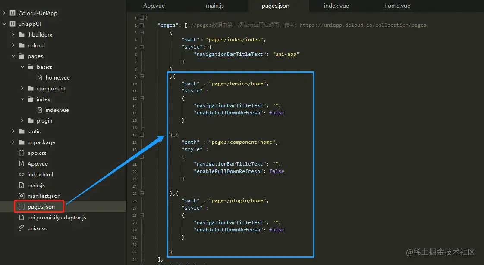Switch to the App.vue editor tab
Image resolution: width=484 pixels, height=265 pixels.
tap(154, 6)
